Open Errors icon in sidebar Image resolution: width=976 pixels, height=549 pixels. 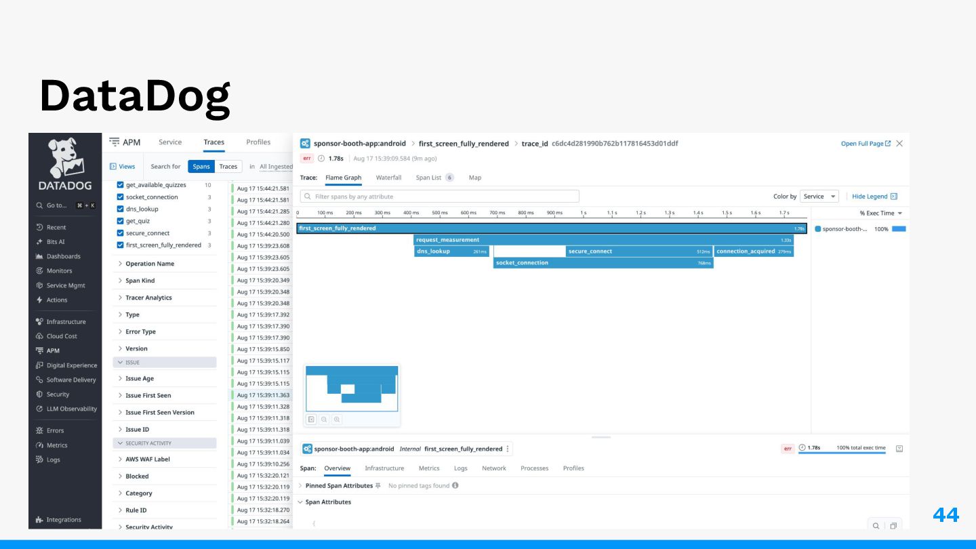tap(39, 430)
